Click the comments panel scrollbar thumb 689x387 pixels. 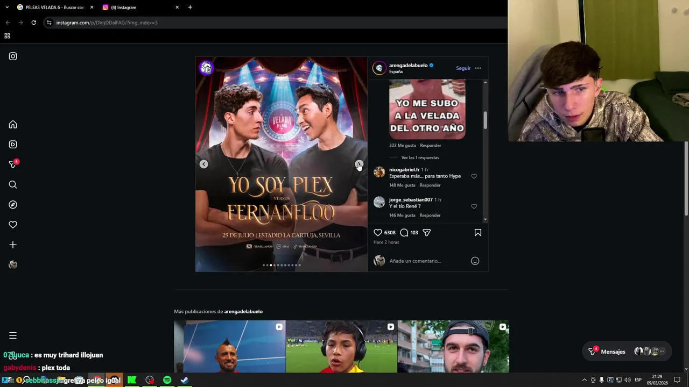coord(485,120)
